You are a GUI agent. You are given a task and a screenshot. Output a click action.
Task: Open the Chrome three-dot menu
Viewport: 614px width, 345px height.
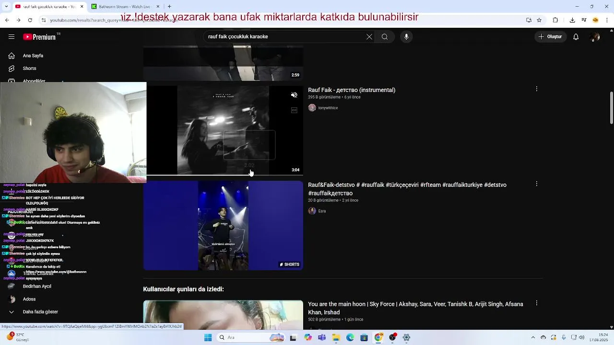point(607,20)
